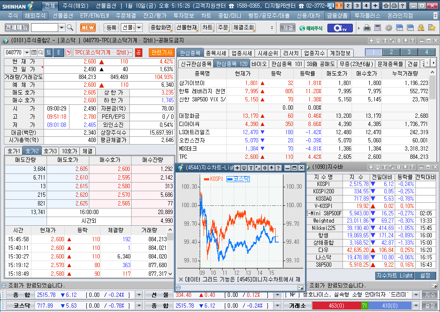
Task: Expand the stock code 048770 dropdown
Action: pyautogui.click(x=27, y=52)
